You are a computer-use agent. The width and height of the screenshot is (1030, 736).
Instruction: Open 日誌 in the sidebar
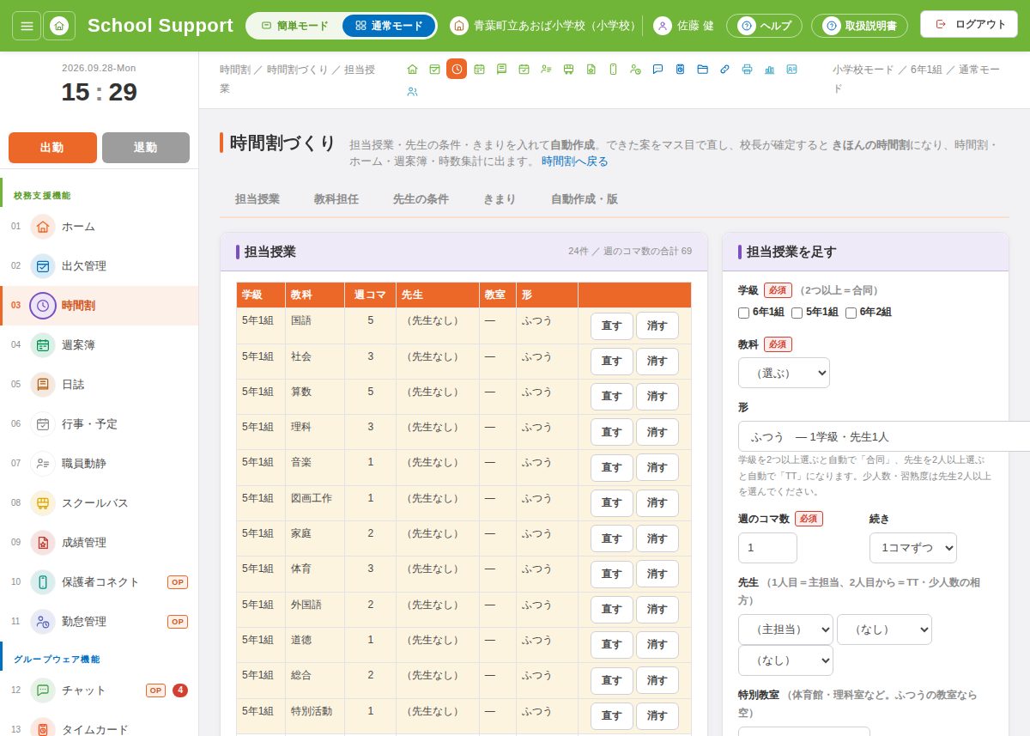(100, 385)
